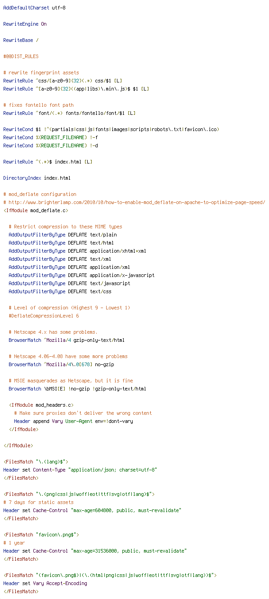This screenshot has height=599, width=269.
Task: Click the DEFLATE application/x-javascript line
Action: [x=81, y=275]
